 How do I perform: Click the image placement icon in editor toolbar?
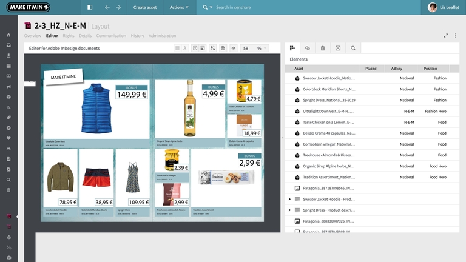(203, 48)
